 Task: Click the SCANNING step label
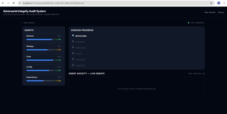80,42
